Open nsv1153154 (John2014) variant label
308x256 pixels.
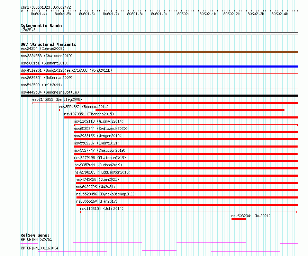(102, 209)
